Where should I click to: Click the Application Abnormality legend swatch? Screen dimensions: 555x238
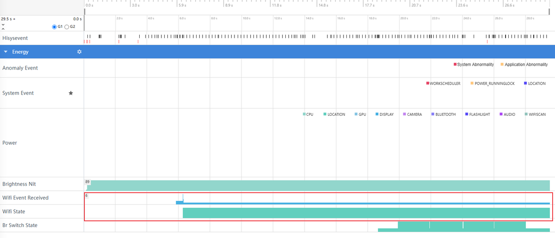(501, 64)
